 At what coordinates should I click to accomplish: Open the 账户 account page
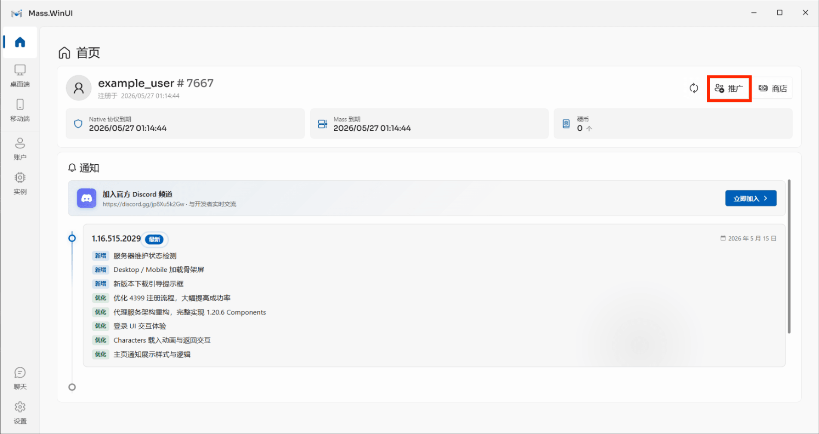(20, 149)
